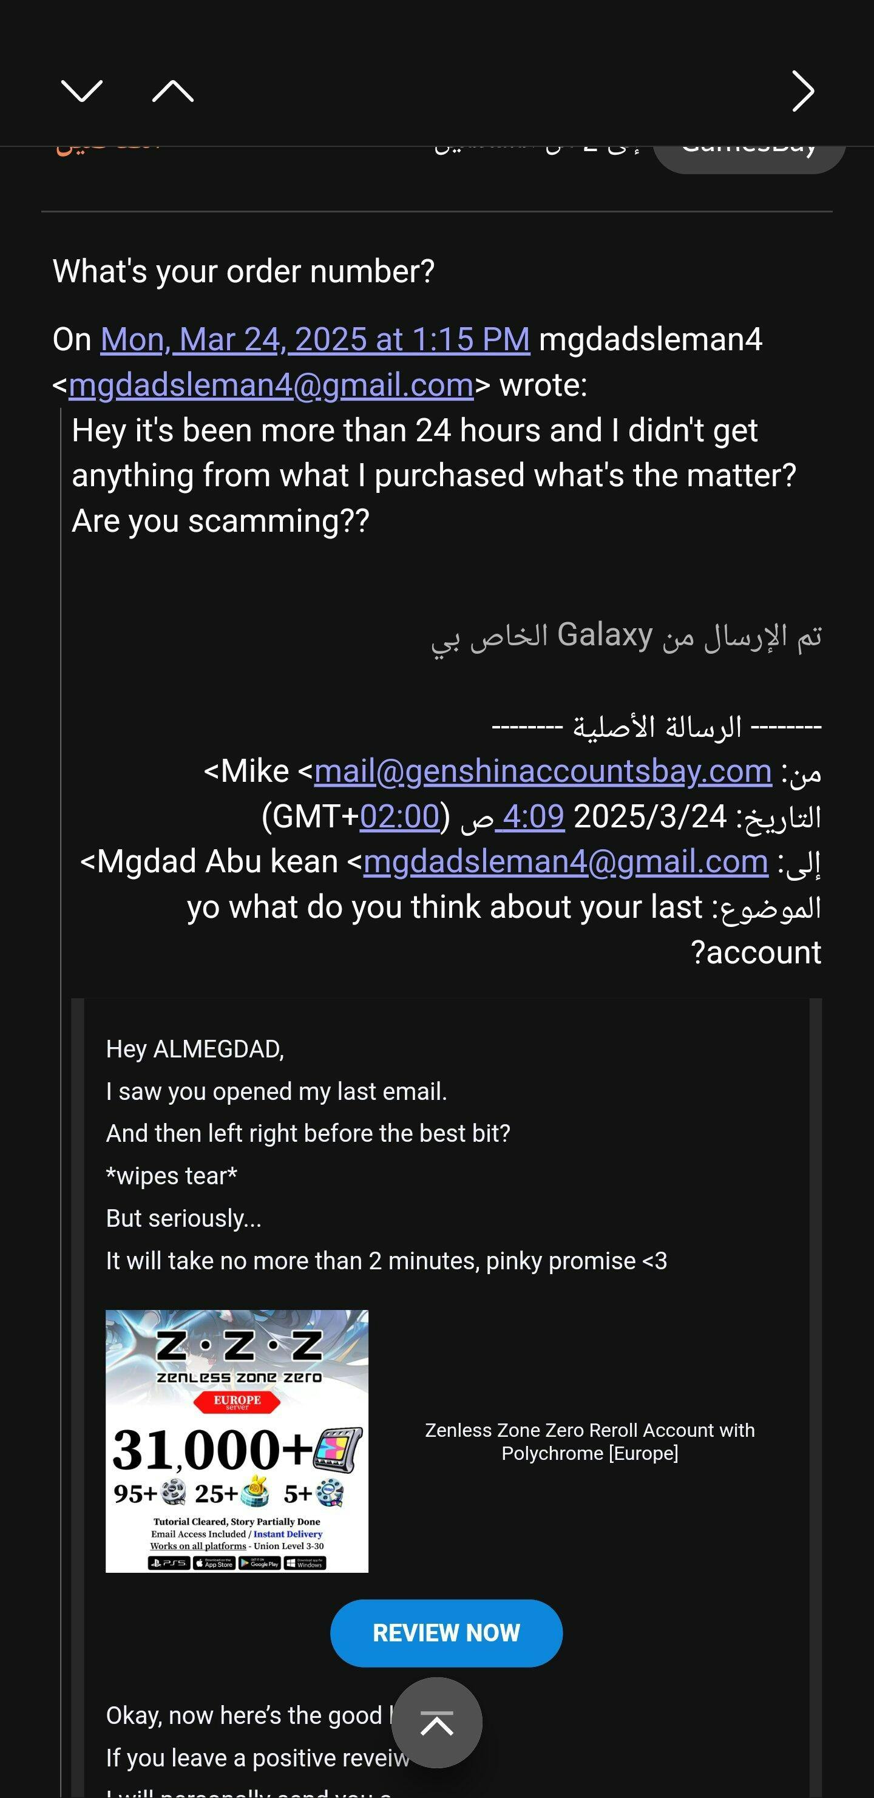Tap the red Europe server badge
874x1798 pixels.
[x=237, y=1401]
